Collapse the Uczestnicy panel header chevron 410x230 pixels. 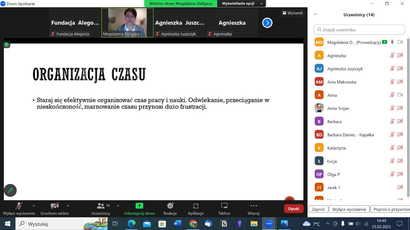coord(315,14)
